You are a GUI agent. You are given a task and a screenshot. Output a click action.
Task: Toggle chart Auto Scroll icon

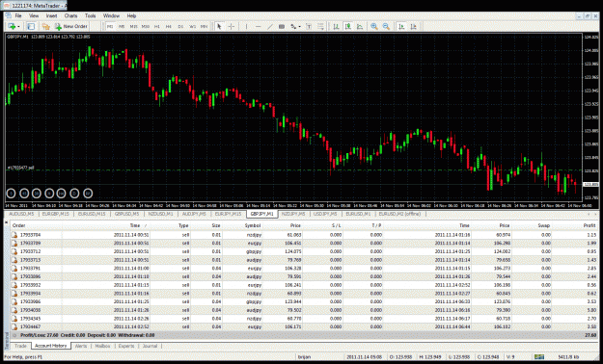click(401, 27)
